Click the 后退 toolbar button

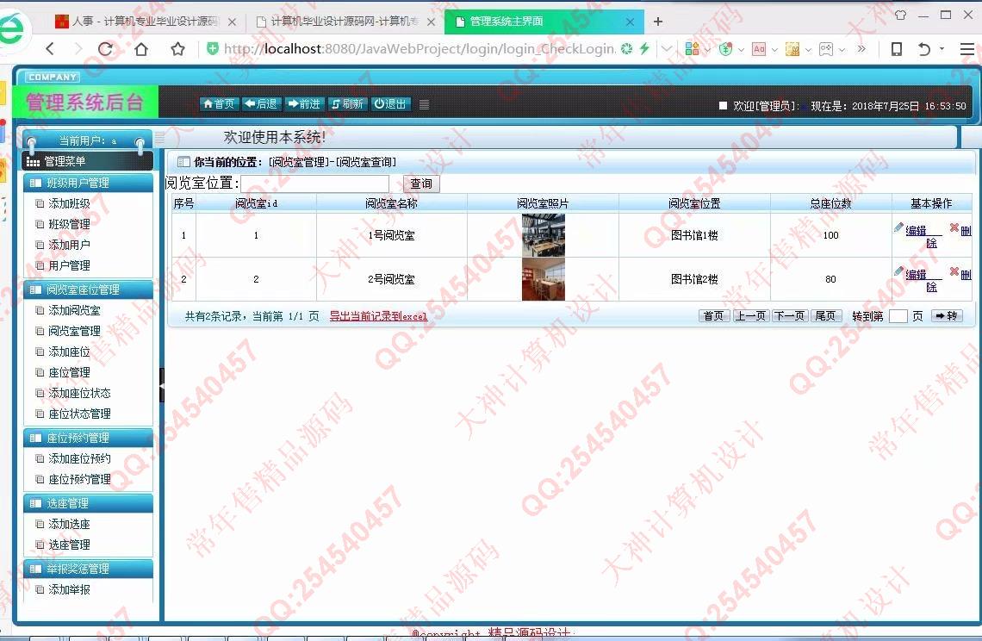261,104
